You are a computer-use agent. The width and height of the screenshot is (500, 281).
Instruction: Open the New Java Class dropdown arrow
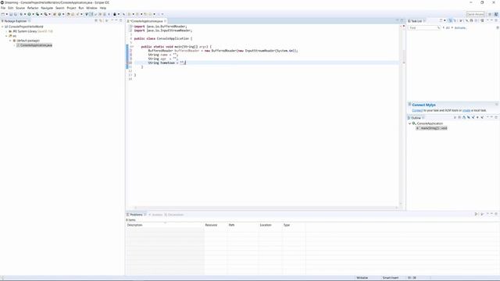click(x=63, y=14)
